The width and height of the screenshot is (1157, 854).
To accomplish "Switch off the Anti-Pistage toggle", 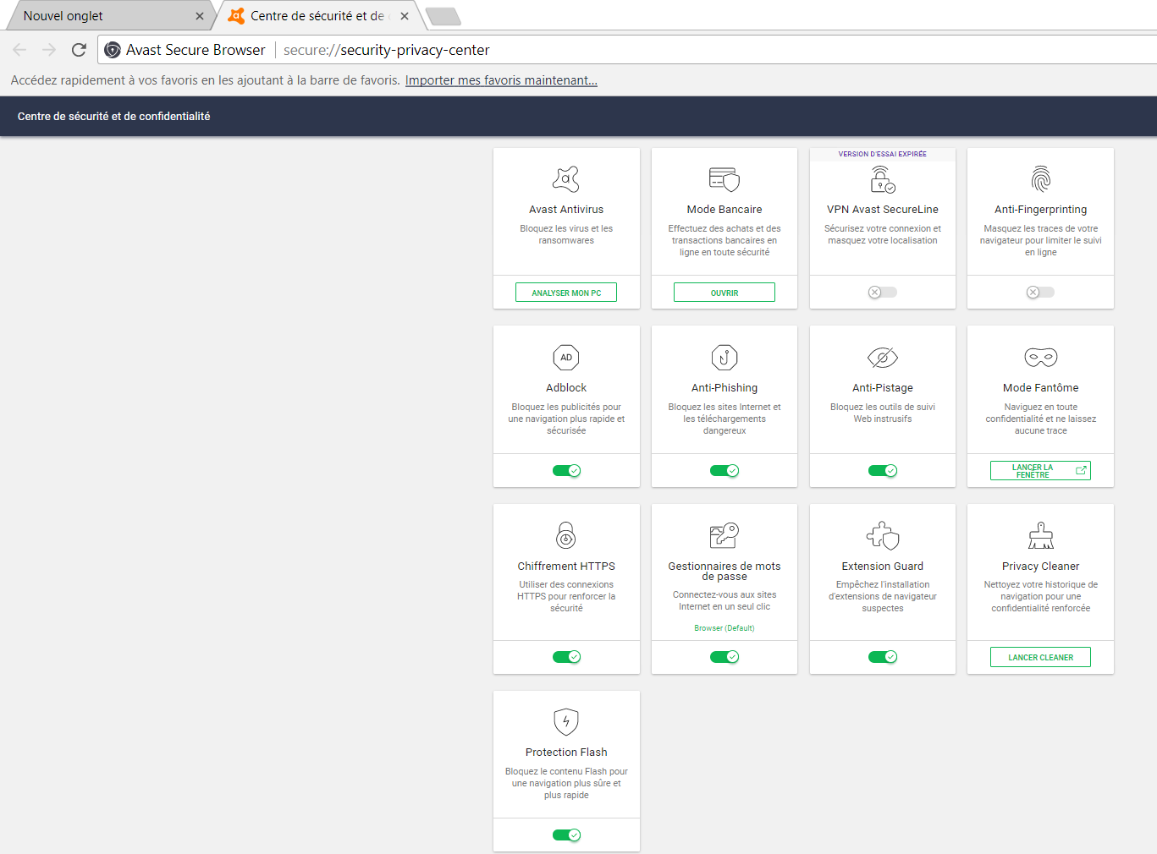I will [x=882, y=471].
